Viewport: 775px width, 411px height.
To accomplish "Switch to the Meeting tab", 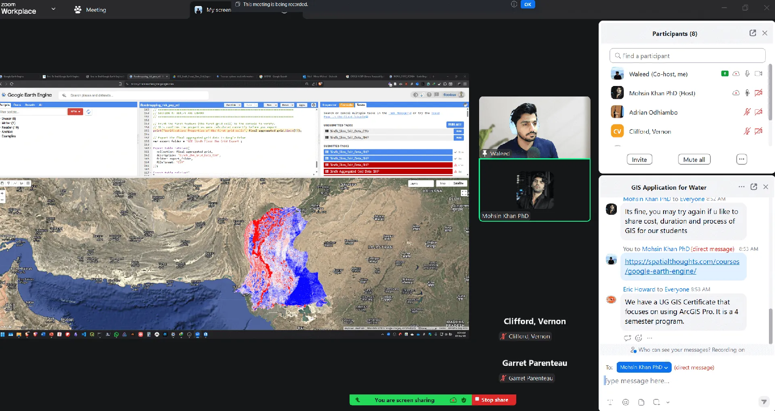I will [x=90, y=10].
